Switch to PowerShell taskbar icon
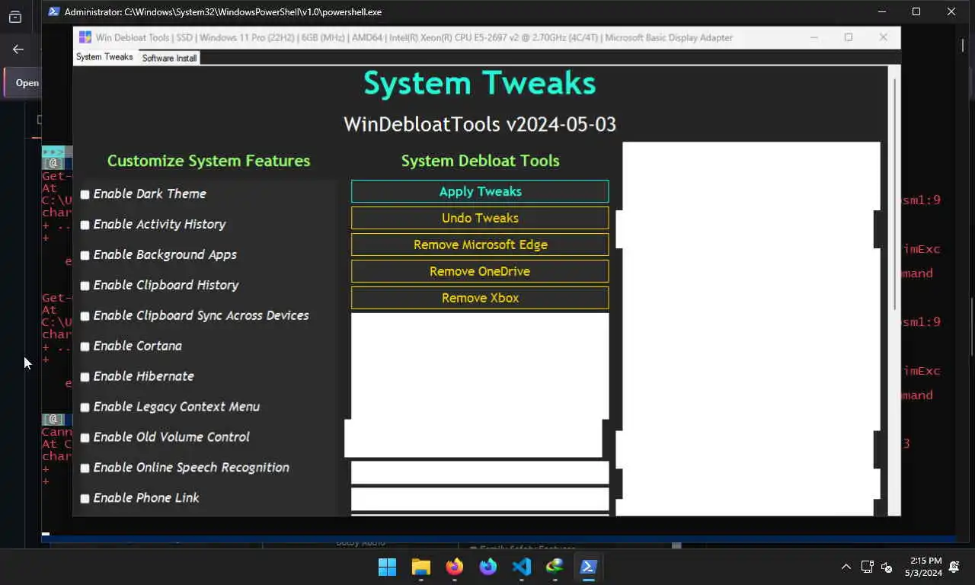The image size is (975, 585). [589, 567]
